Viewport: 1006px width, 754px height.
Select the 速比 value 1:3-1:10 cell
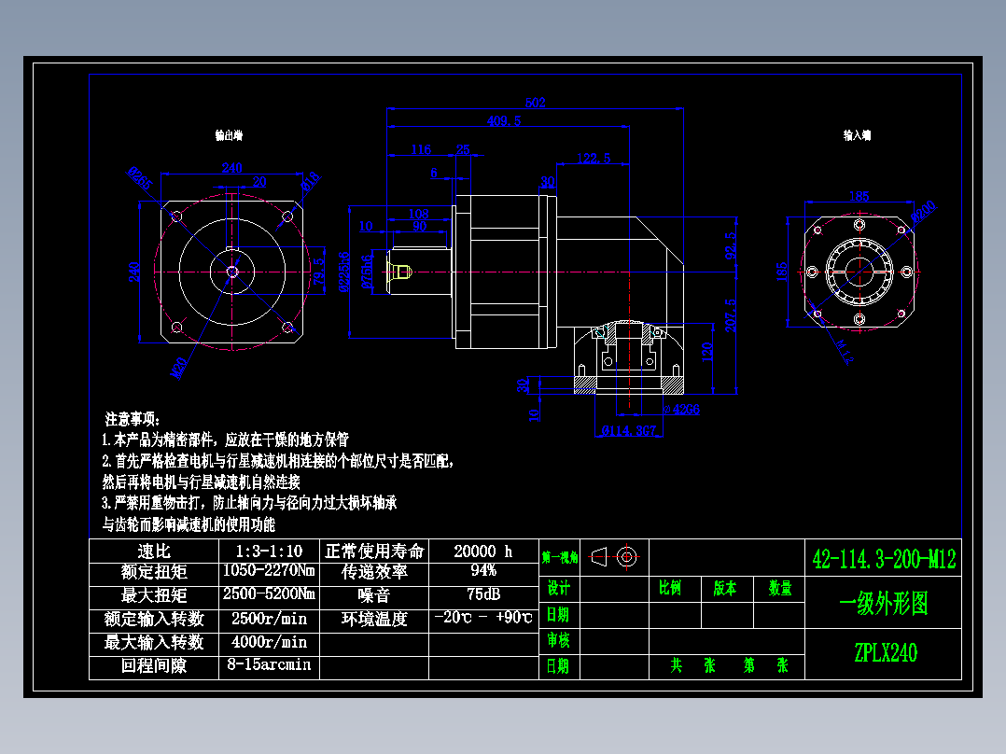tap(269, 551)
